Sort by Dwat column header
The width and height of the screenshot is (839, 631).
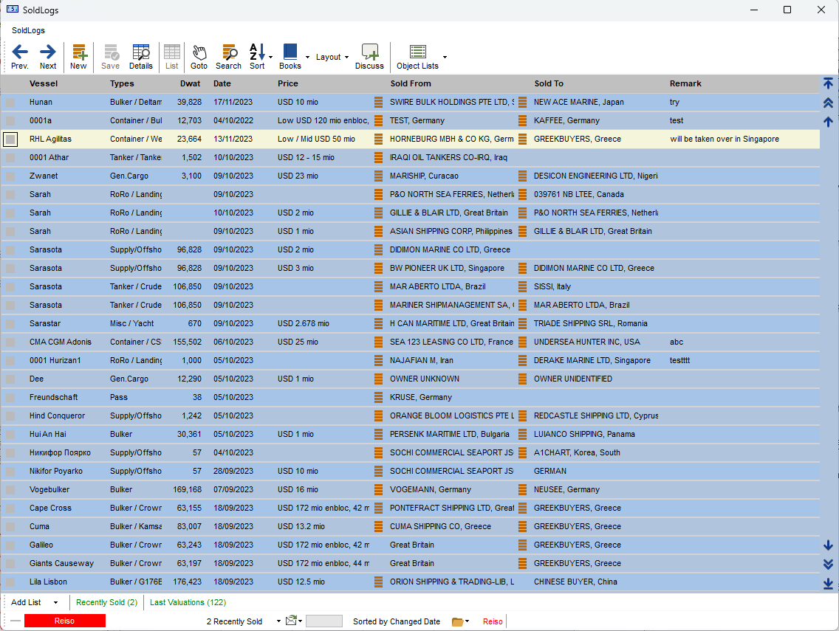[190, 83]
